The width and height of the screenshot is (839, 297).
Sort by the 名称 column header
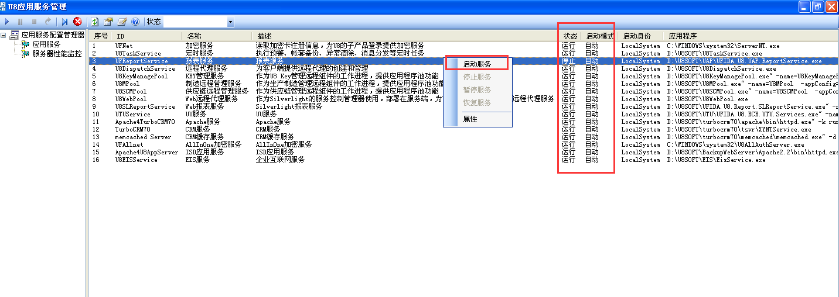[x=216, y=36]
